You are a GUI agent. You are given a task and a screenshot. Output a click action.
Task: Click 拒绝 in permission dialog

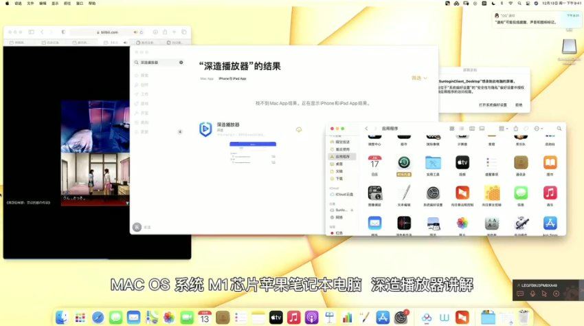pos(519,105)
